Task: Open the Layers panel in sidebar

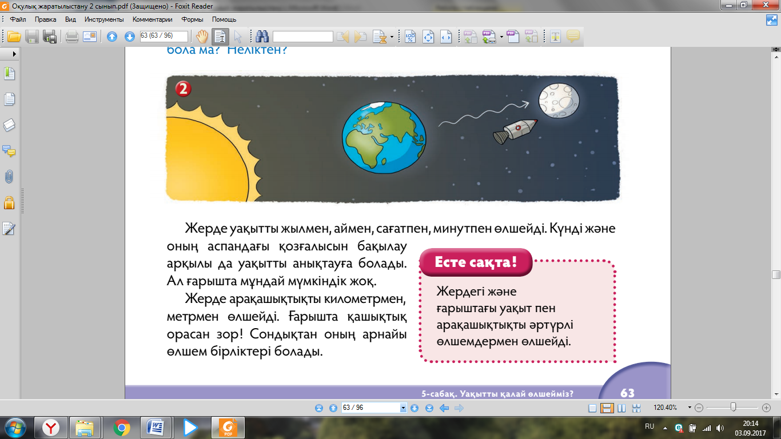Action: tap(9, 125)
